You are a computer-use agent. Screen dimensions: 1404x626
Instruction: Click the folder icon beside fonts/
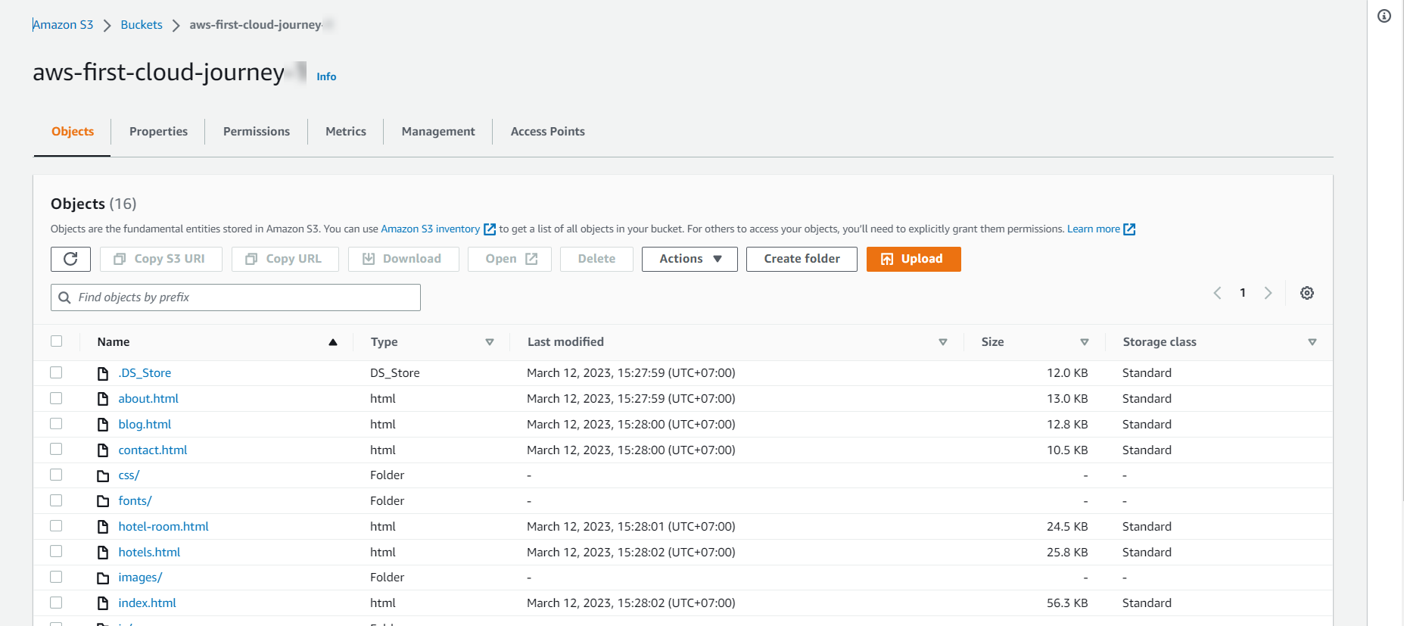coord(103,501)
